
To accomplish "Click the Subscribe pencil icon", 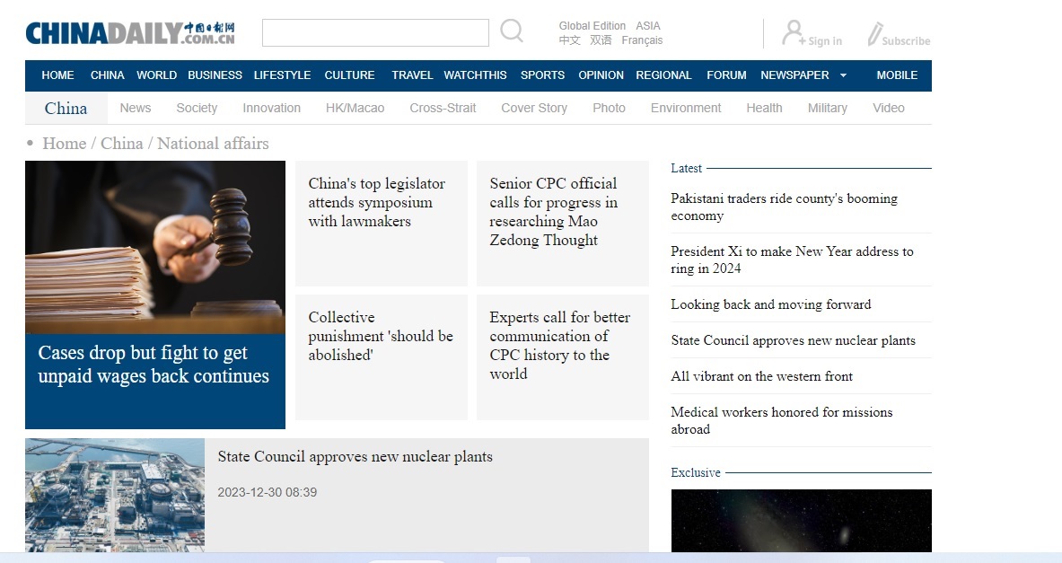I will click(x=874, y=34).
